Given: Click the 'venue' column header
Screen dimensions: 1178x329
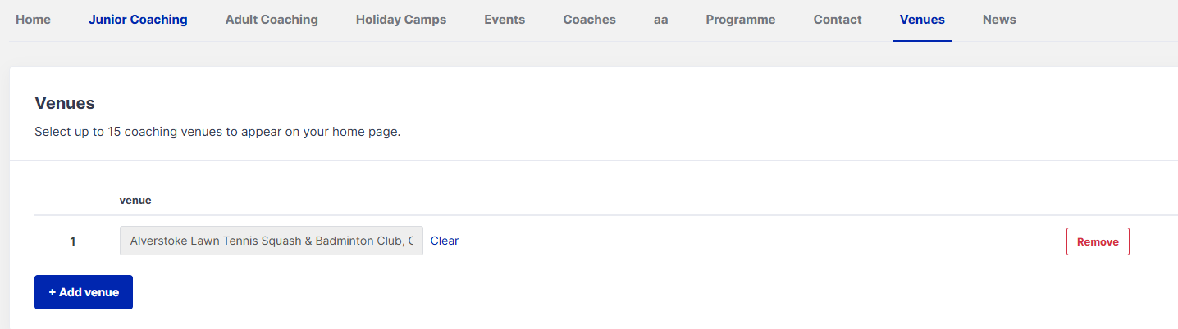Looking at the screenshot, I should (x=135, y=200).
